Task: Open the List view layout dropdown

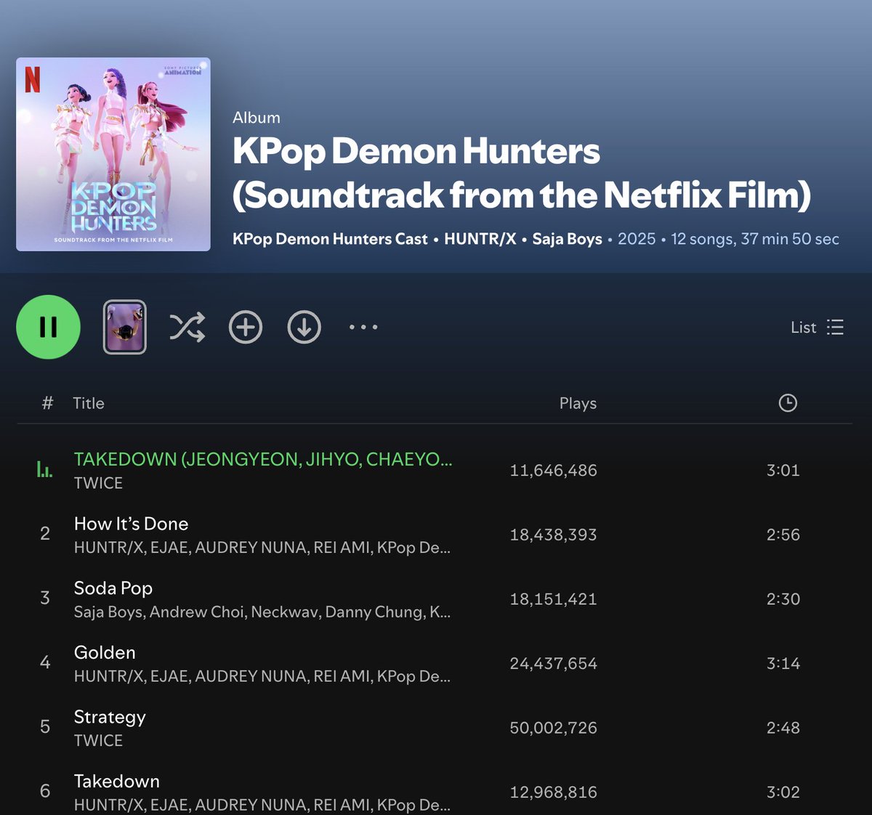Action: tap(817, 327)
